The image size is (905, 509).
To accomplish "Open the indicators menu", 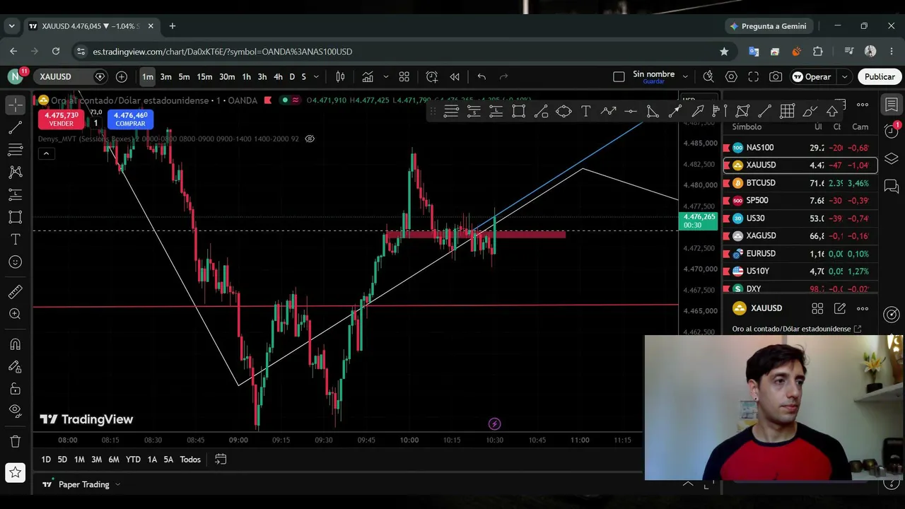I will (368, 76).
